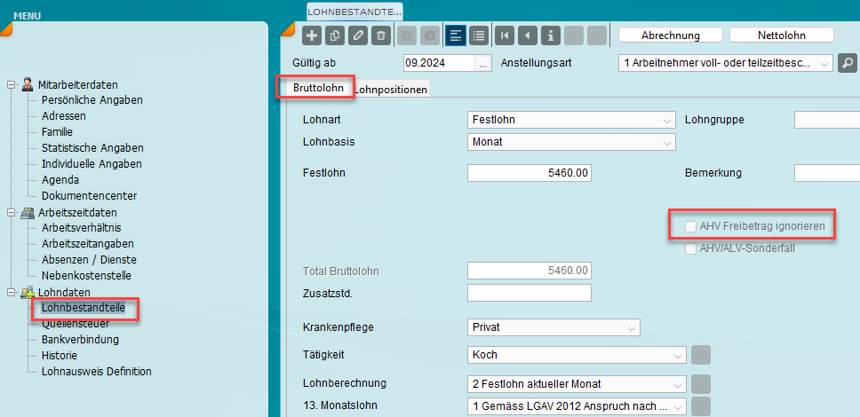Click the Abrechnung button

point(670,35)
